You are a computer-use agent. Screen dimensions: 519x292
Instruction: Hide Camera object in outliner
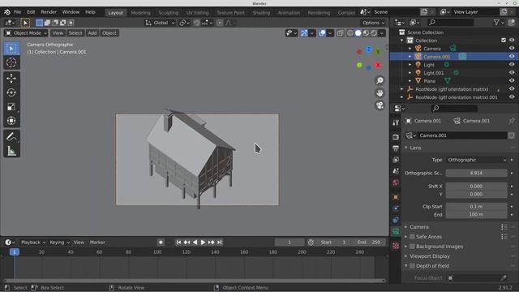tap(512, 49)
